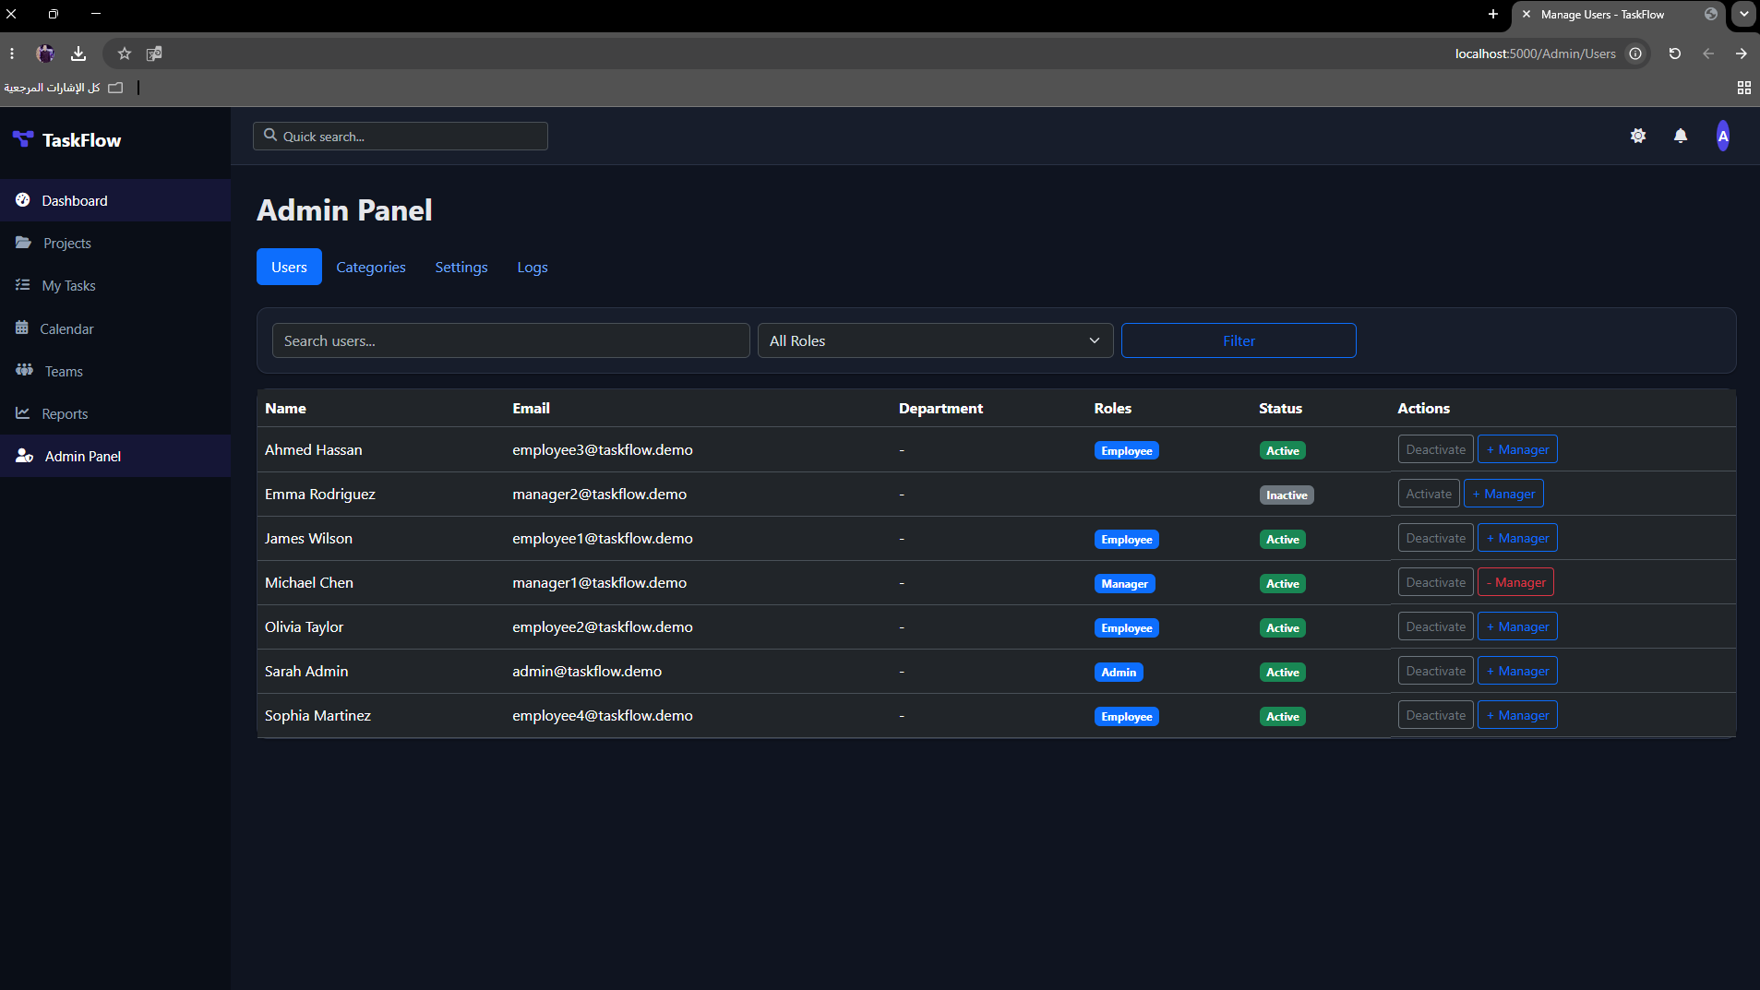
Task: Open the tab search dropdown arrow
Action: pos(1744,14)
